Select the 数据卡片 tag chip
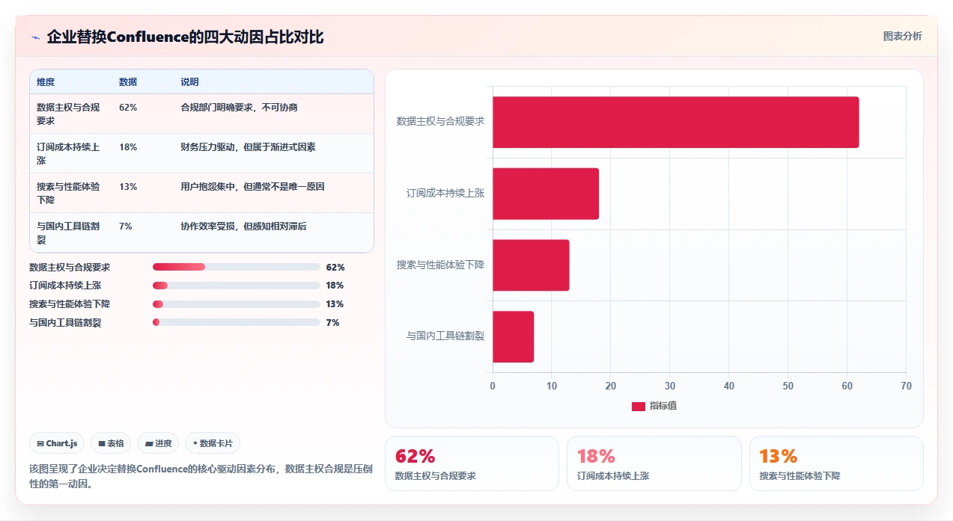Image resolution: width=953 pixels, height=521 pixels. 213,443
